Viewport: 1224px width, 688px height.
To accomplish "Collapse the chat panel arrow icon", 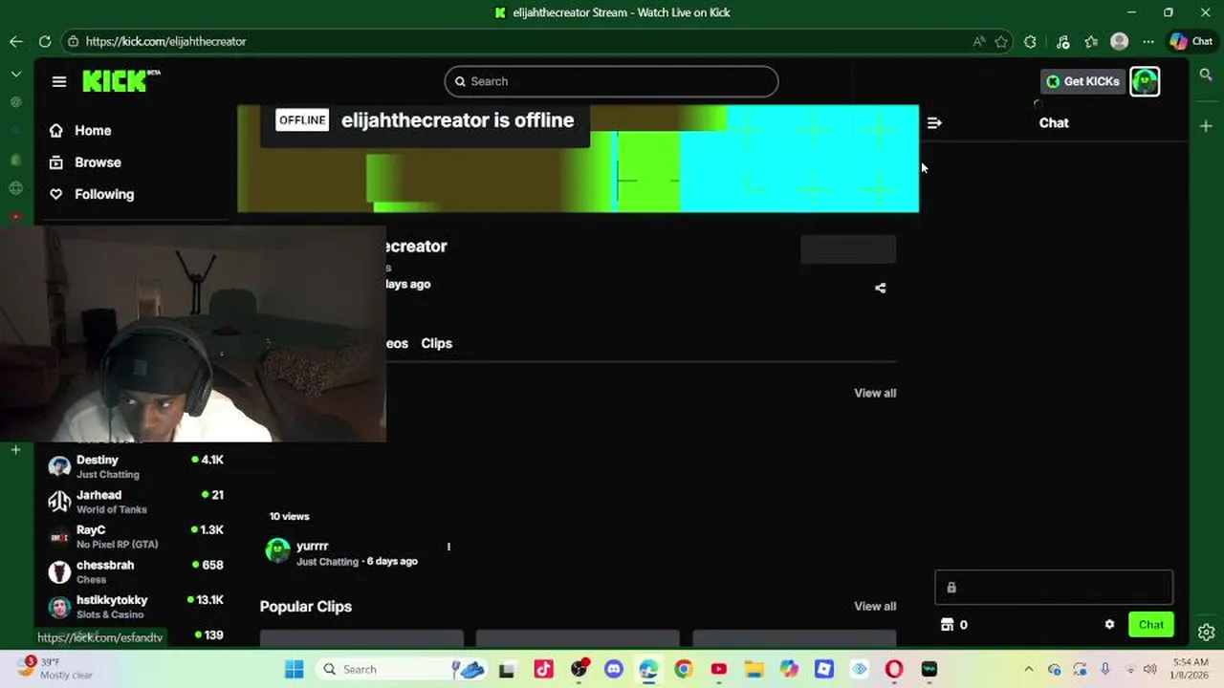I will pyautogui.click(x=934, y=122).
